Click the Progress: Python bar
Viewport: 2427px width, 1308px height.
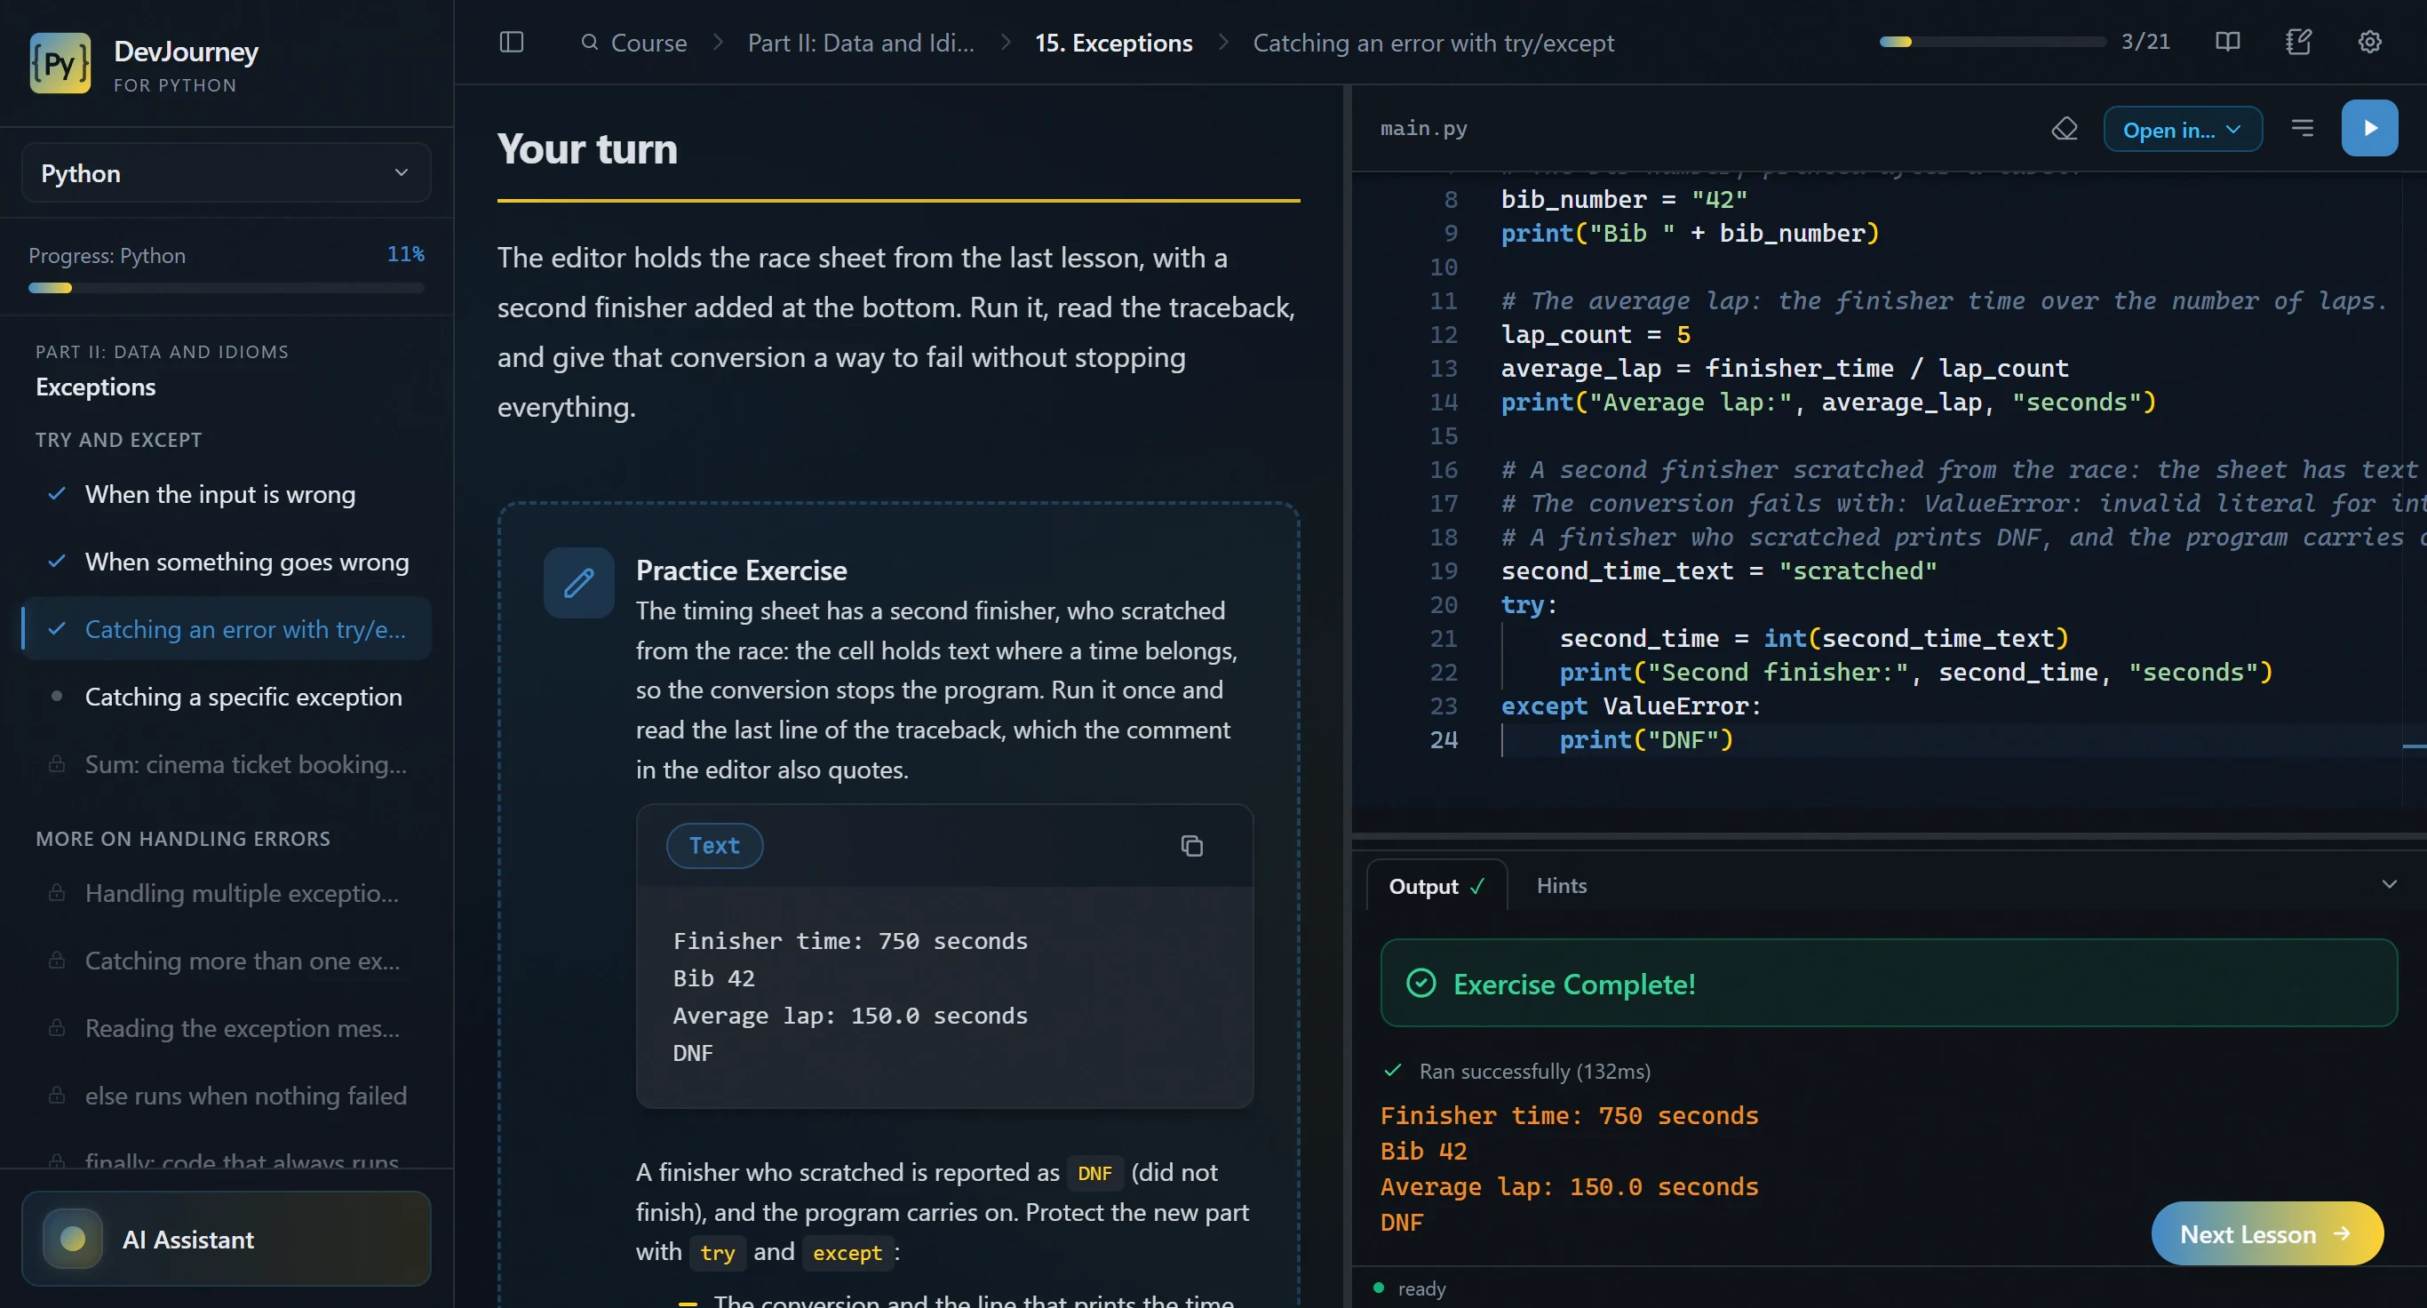tap(227, 289)
